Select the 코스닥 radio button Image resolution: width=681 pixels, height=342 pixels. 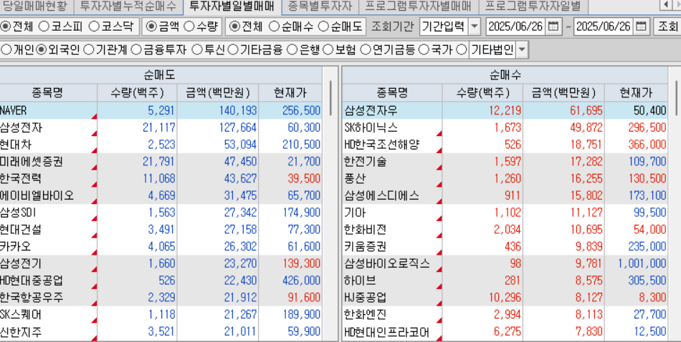[x=94, y=26]
